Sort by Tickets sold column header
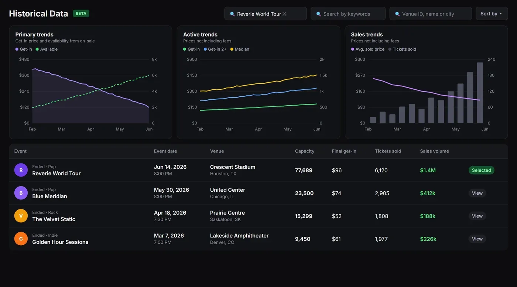 (388, 151)
